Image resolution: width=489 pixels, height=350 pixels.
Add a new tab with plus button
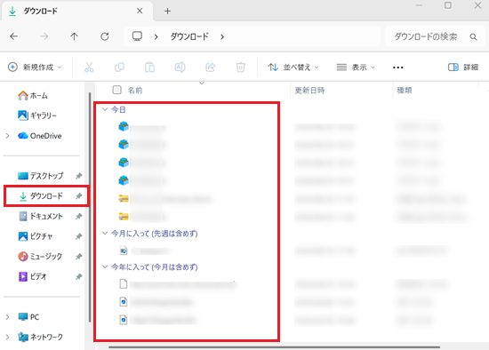[x=167, y=12]
